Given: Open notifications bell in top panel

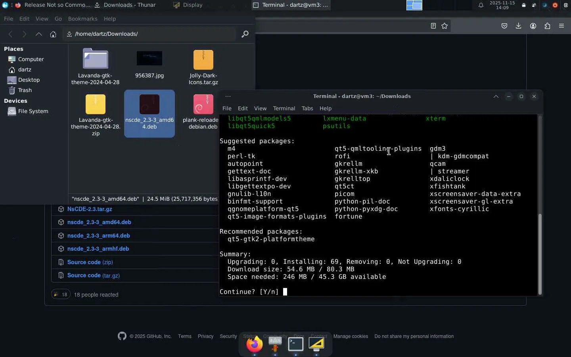Looking at the screenshot, I should 481,5.
